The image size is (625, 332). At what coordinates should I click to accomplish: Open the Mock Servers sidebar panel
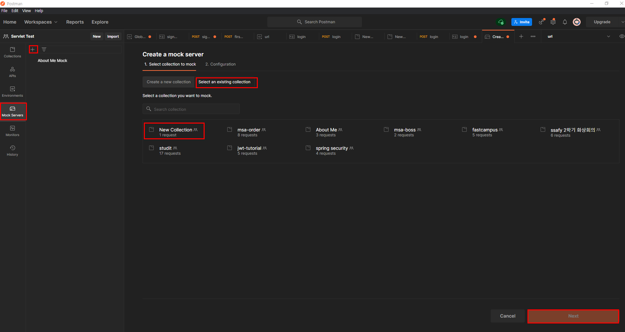tap(12, 111)
